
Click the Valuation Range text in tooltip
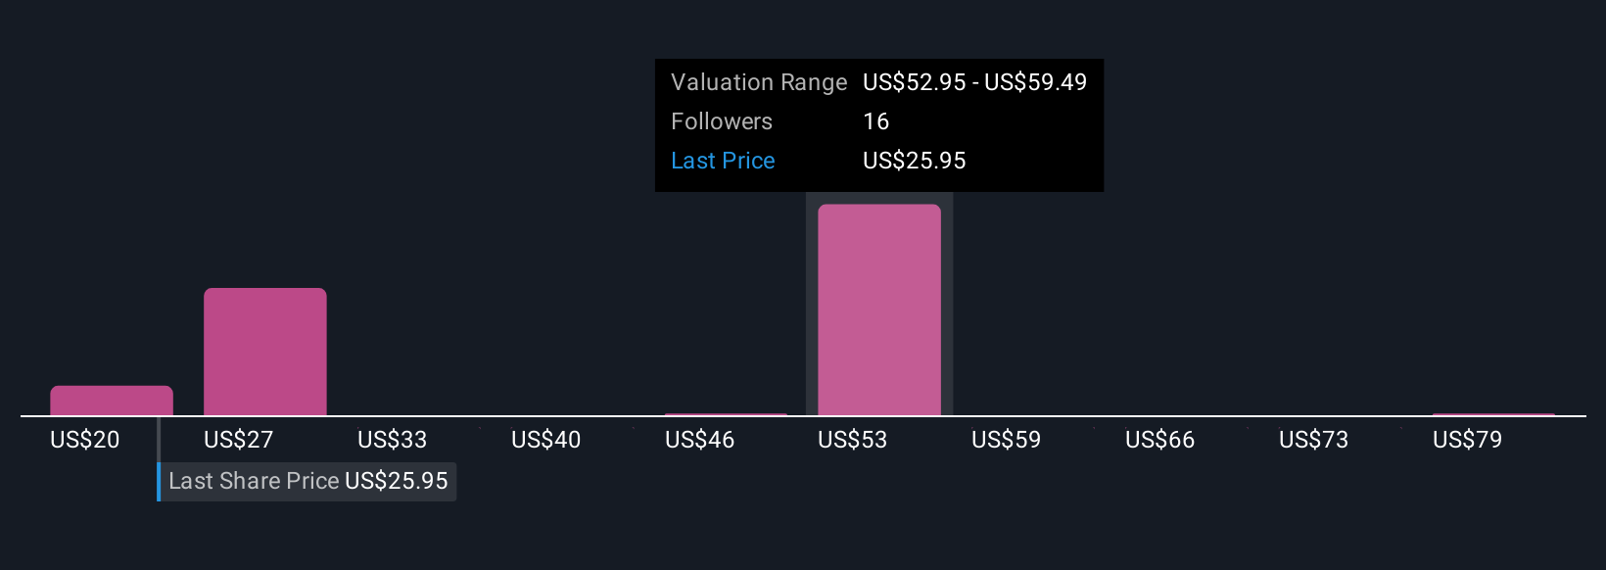coord(759,82)
